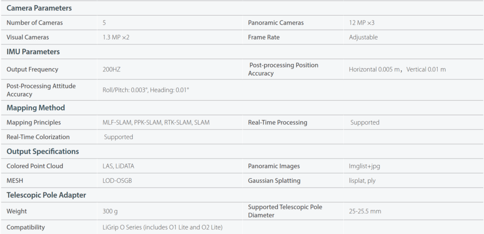Click the Camera Parameters section header
This screenshot has width=484, height=234.
coord(39,9)
